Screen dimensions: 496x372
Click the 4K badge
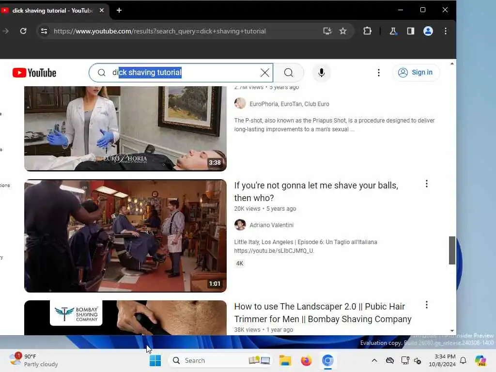pos(239,263)
